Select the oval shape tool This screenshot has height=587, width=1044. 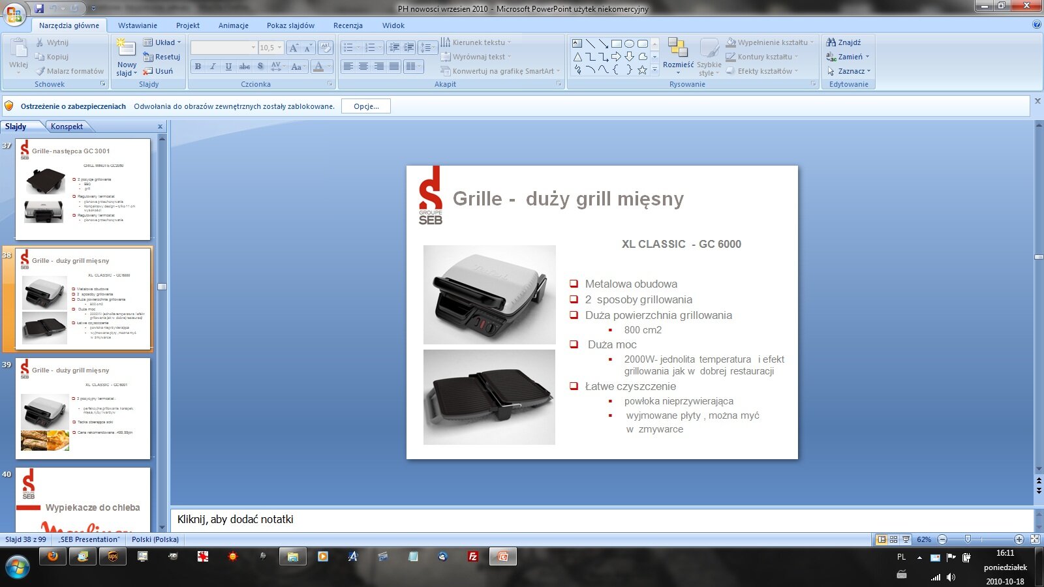pos(629,44)
